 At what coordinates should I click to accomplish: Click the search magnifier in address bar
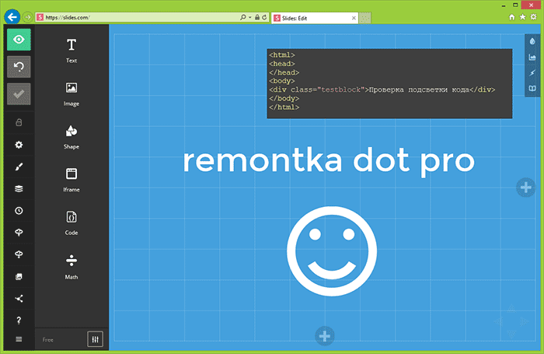coord(242,17)
